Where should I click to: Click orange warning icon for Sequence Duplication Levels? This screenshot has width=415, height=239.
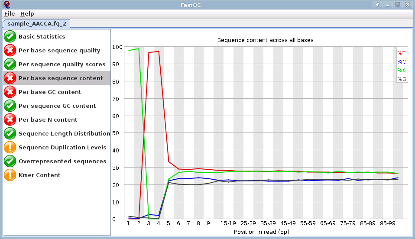click(x=10, y=147)
